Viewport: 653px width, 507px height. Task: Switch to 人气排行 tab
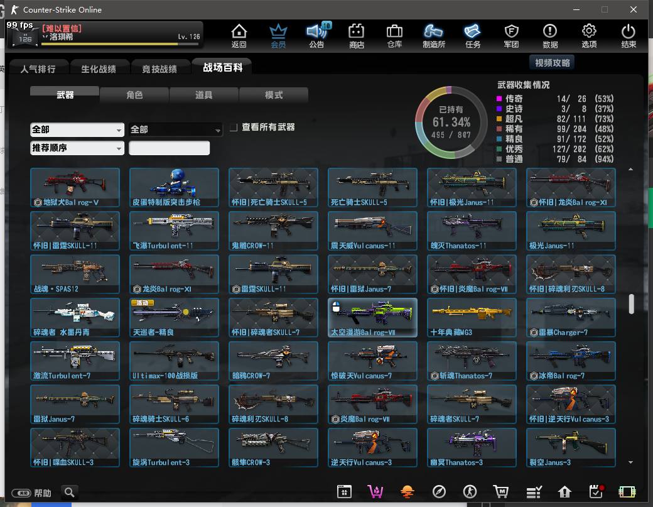[38, 68]
